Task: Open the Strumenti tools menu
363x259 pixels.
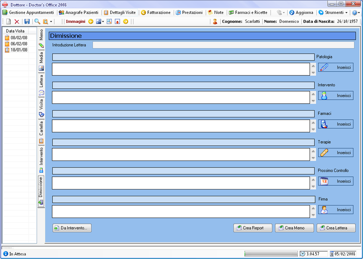Action: point(331,13)
